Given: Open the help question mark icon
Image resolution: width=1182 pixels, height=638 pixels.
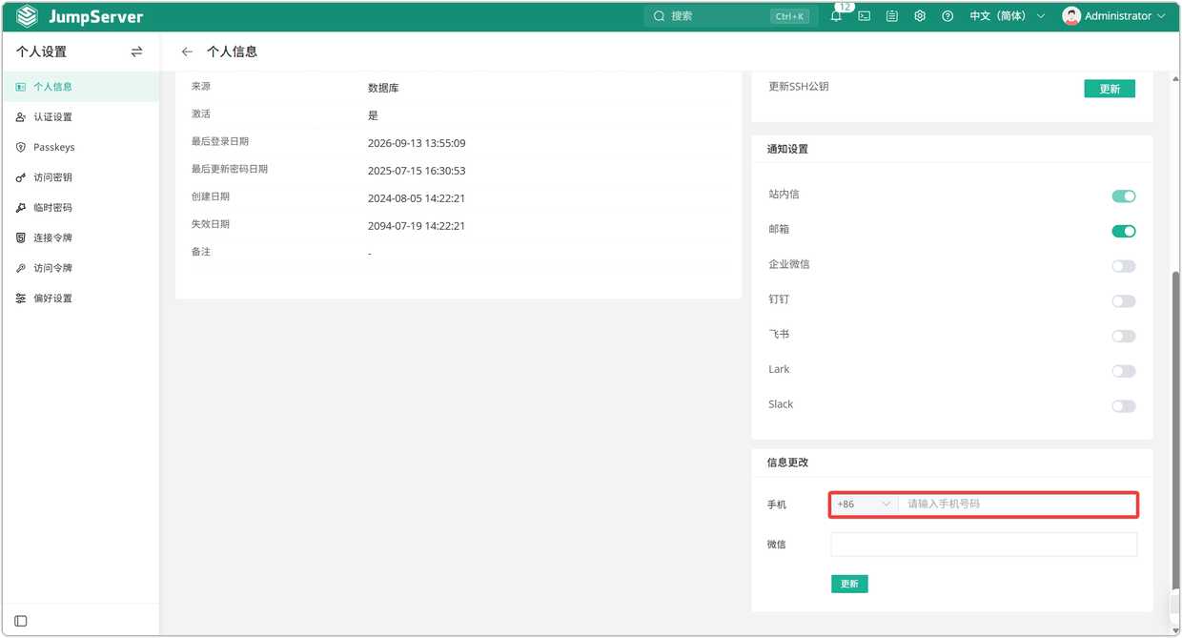Looking at the screenshot, I should [947, 16].
